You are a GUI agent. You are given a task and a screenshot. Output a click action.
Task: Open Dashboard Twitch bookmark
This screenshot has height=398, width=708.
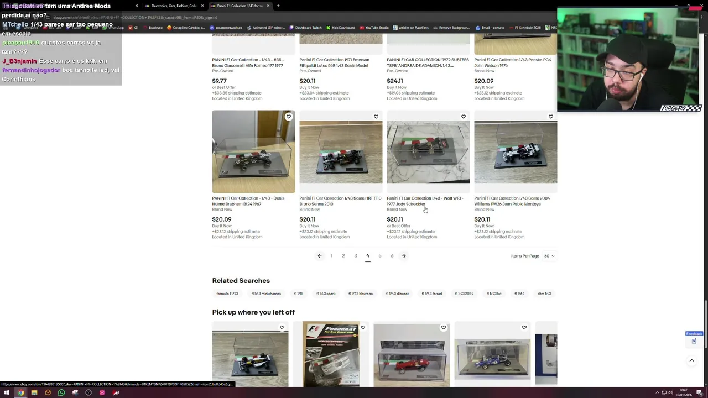(306, 28)
